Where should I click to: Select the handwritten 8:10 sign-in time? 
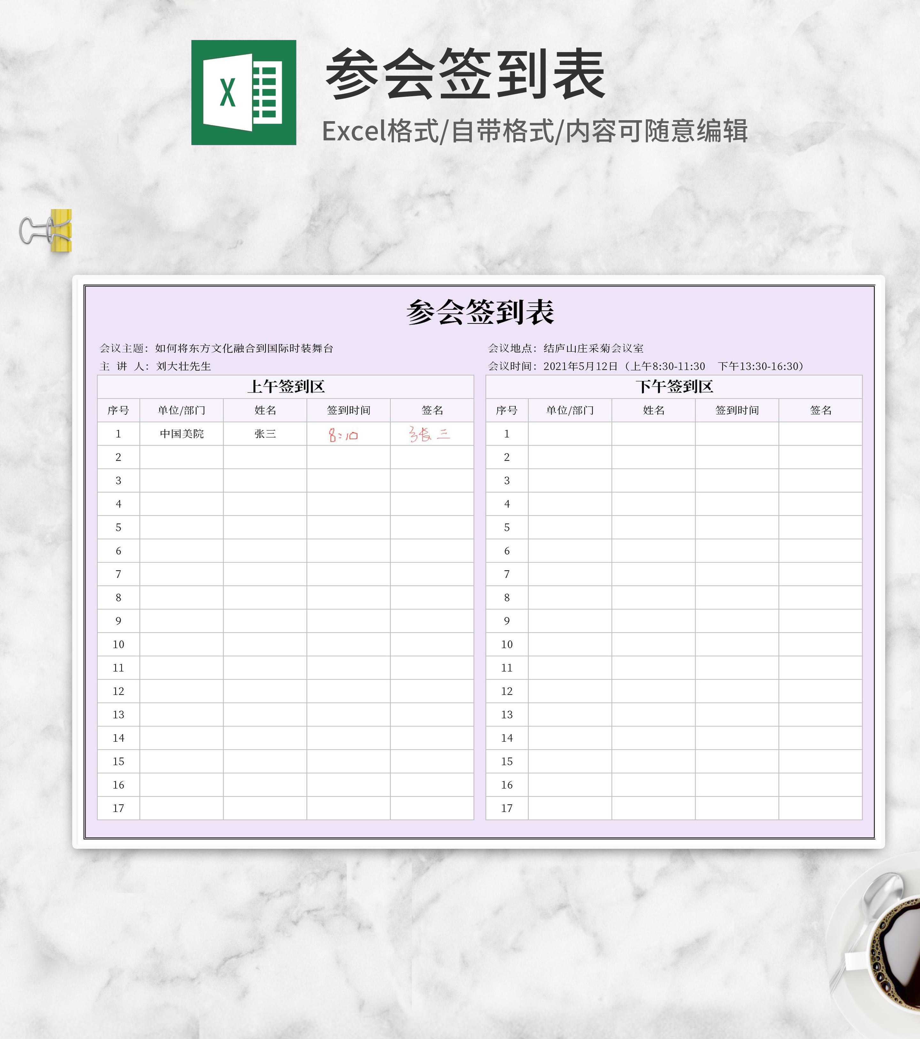tap(343, 434)
